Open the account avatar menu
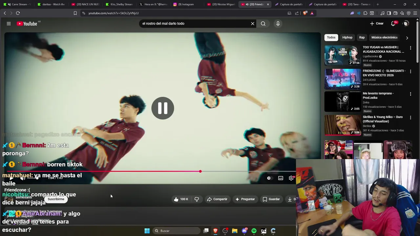Screen dimensions: 420x236 point(406,24)
